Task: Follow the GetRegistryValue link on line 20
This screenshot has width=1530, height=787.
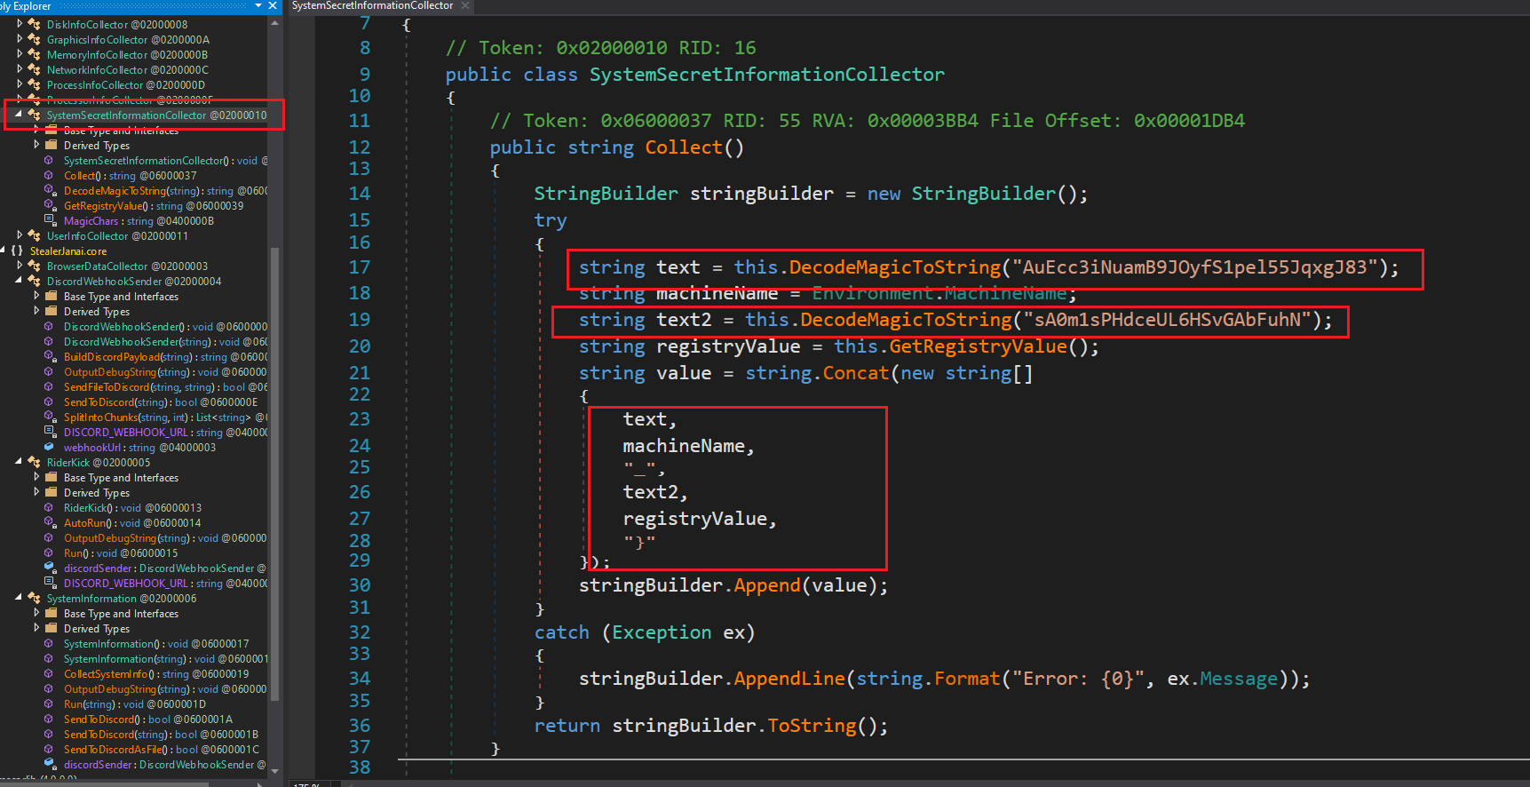Action: pyautogui.click(x=978, y=346)
